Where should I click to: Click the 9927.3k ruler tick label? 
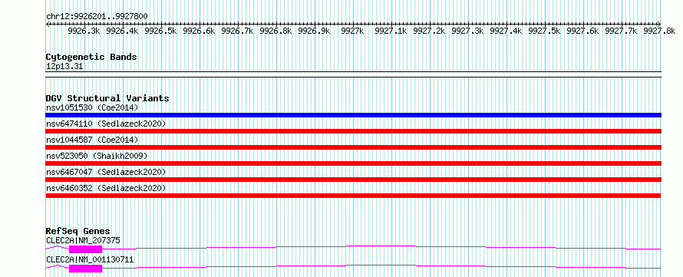(467, 31)
